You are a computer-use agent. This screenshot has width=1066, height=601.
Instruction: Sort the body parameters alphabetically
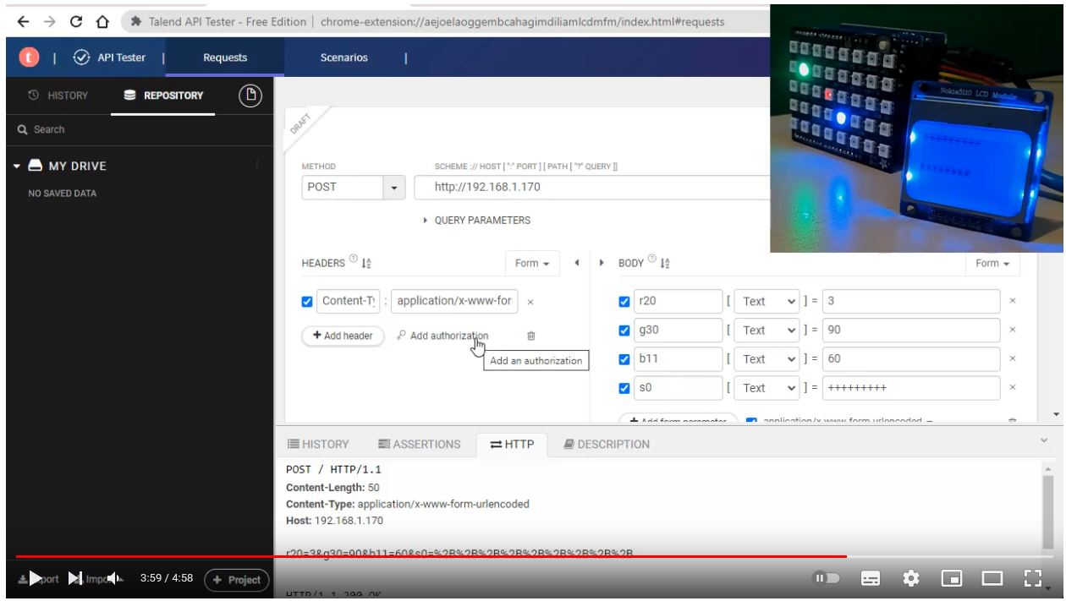pos(667,264)
